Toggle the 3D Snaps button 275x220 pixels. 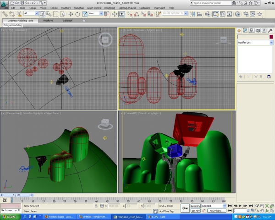[x=130, y=14]
